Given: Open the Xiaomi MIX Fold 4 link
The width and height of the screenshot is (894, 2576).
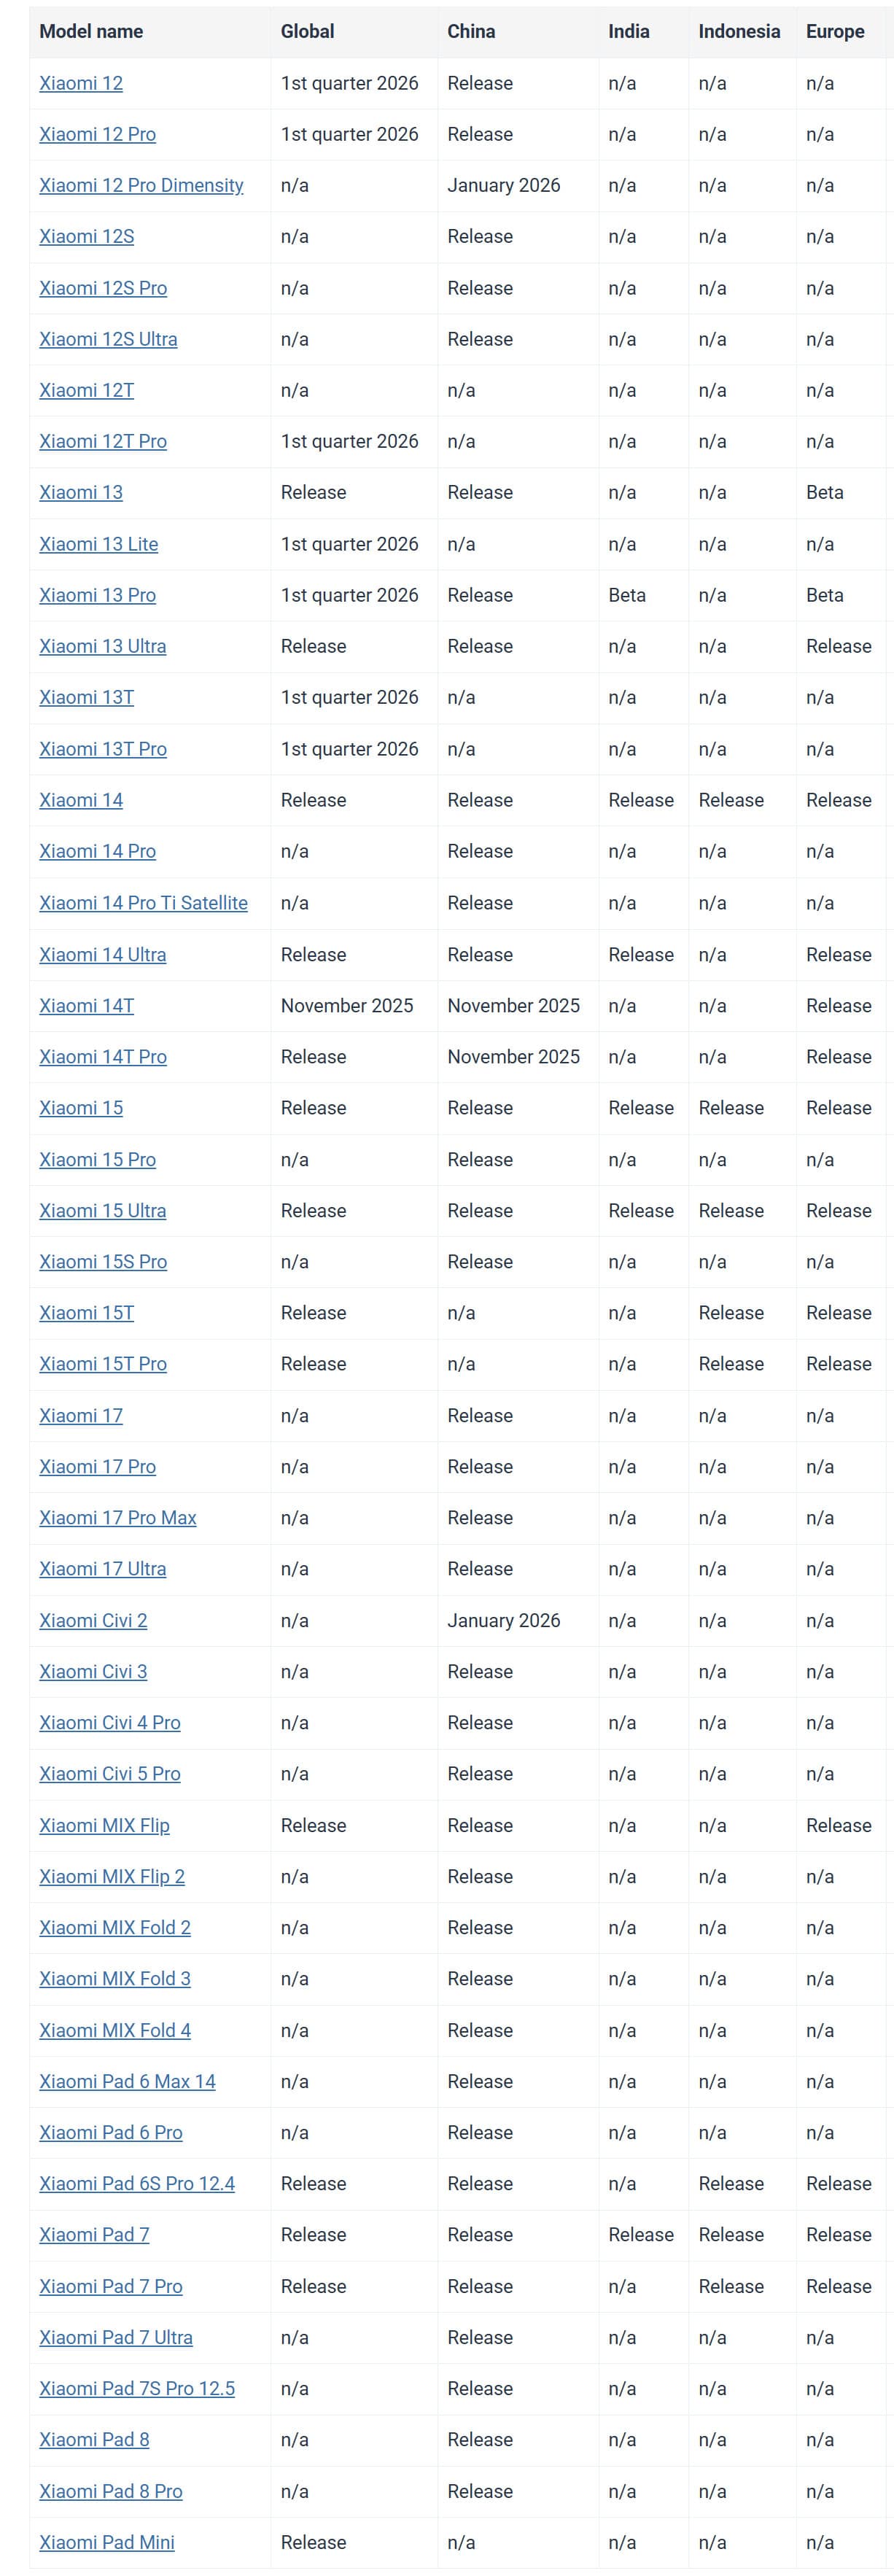Looking at the screenshot, I should click(x=114, y=2031).
